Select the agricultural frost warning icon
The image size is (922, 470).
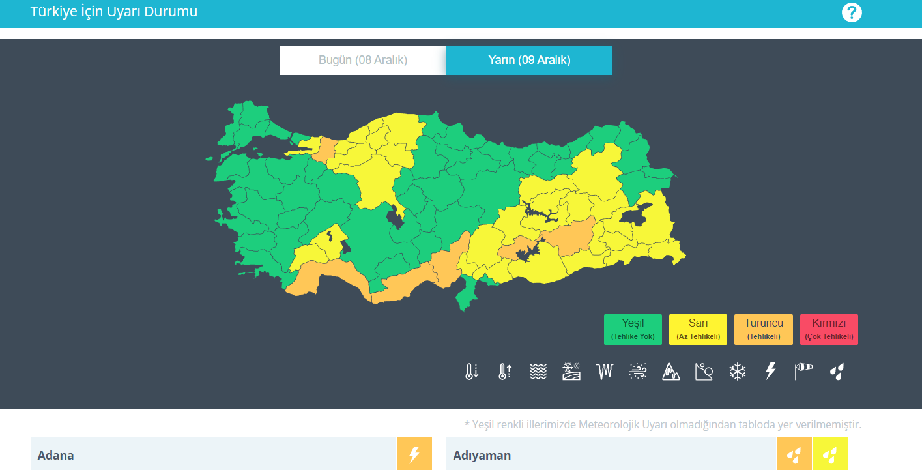tap(571, 371)
